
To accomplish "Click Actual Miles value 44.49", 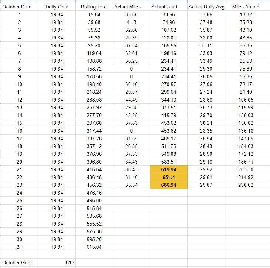I will pyautogui.click(x=131, y=100).
